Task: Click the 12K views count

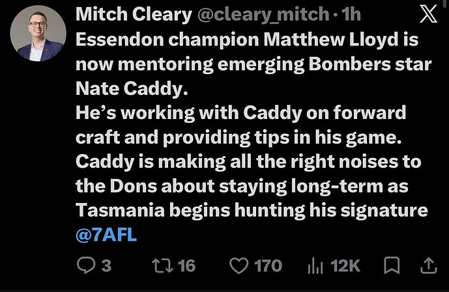Action: point(345,266)
